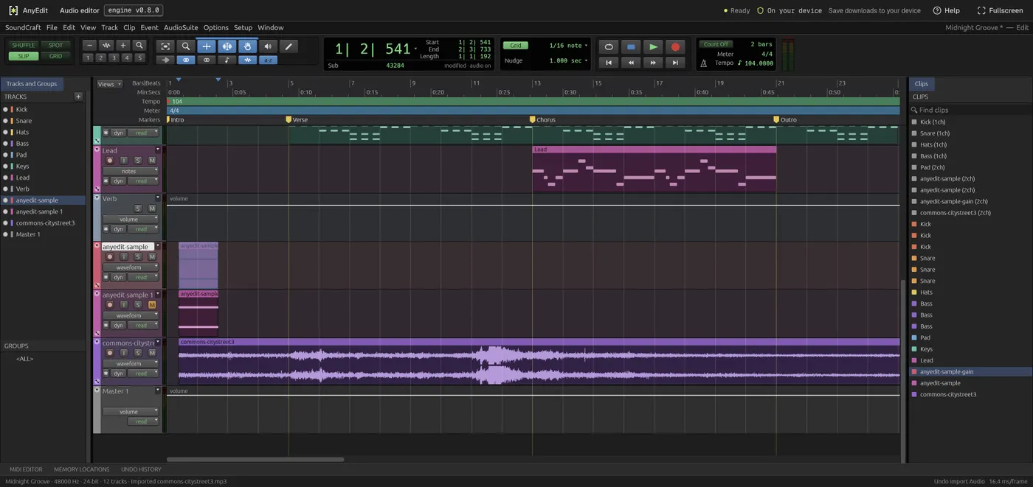The height and width of the screenshot is (487, 1033).
Task: Click the Zoom Toggle frame icon
Action: click(165, 46)
